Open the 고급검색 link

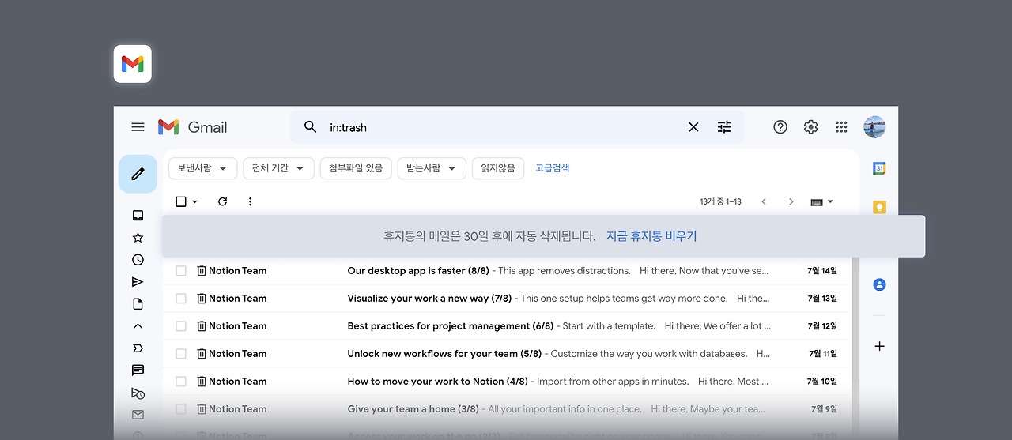[553, 168]
